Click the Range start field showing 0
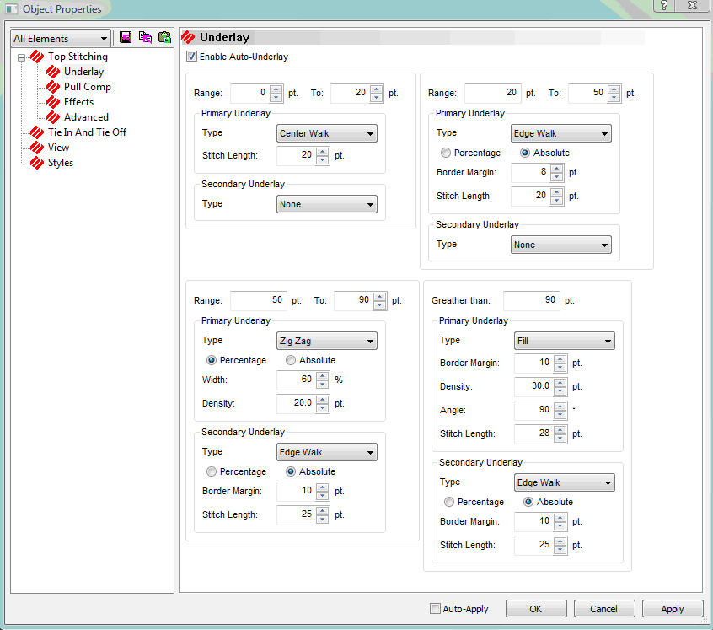The height and width of the screenshot is (630, 713). [249, 93]
